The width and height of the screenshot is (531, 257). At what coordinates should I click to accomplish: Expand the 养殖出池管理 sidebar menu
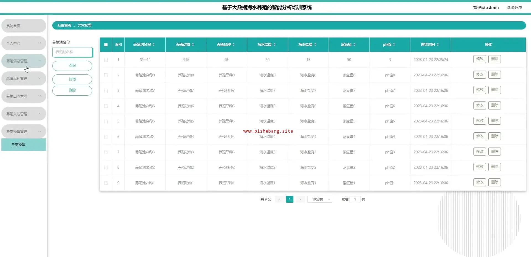(x=24, y=96)
